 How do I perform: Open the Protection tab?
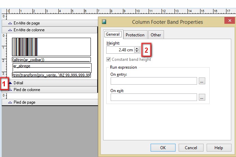click(x=135, y=35)
